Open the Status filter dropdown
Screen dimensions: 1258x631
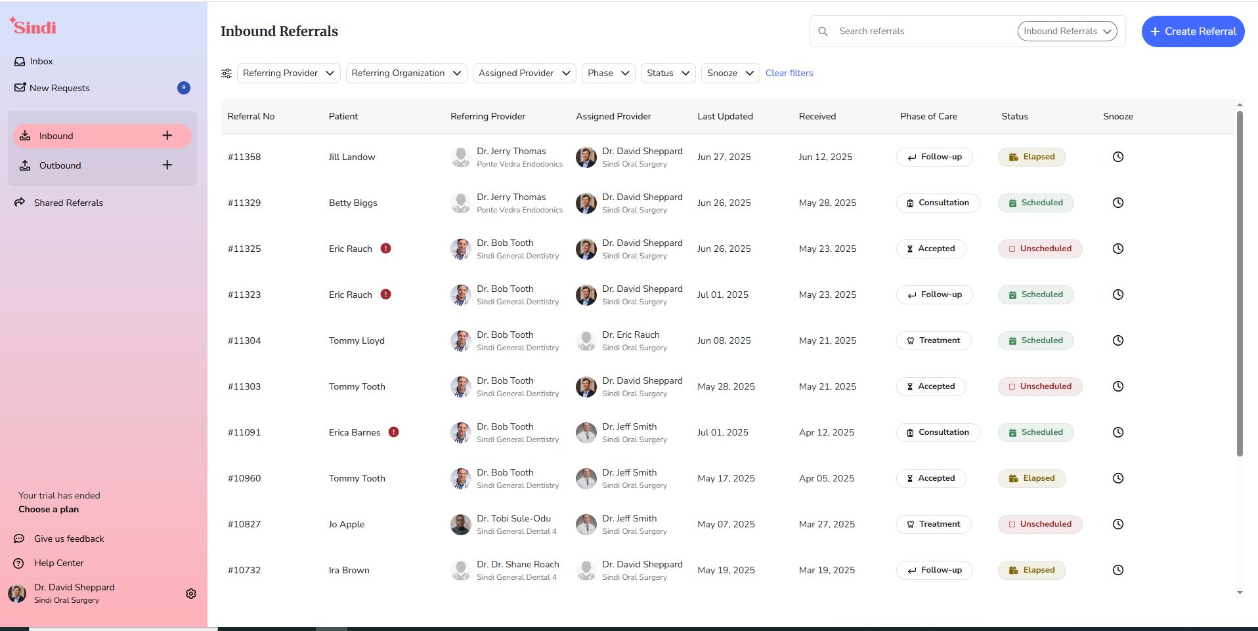(667, 73)
